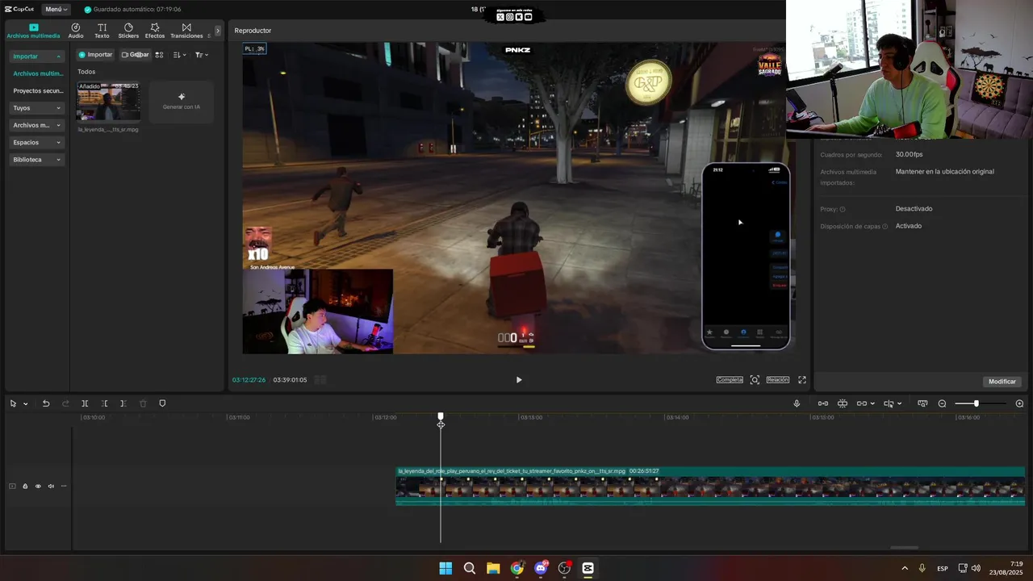Open the Transiciones panel
This screenshot has height=581, width=1033.
point(186,31)
